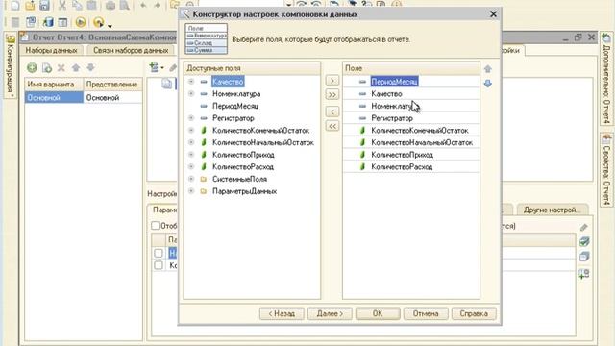The image size is (615, 346).
Task: Click uncheck-all icon right of parameters table
Action: [584, 257]
